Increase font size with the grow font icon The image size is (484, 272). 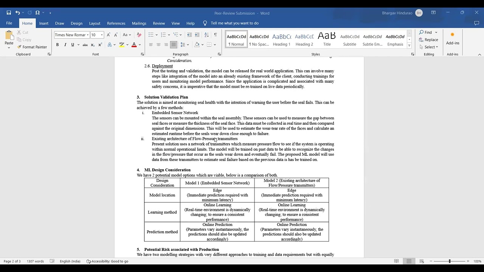click(109, 35)
